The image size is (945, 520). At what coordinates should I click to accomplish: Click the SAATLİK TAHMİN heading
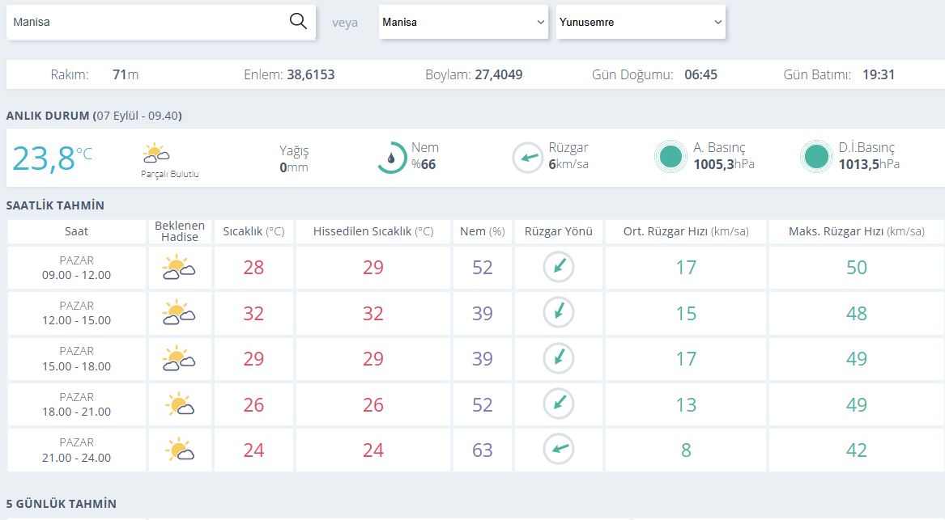pos(55,205)
